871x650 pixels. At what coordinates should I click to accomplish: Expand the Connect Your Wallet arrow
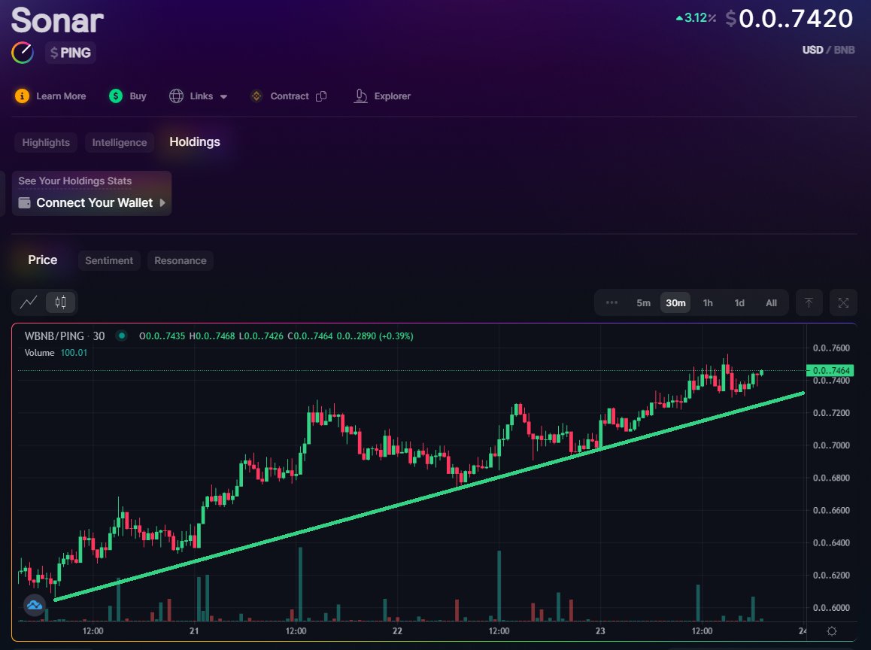pos(162,203)
